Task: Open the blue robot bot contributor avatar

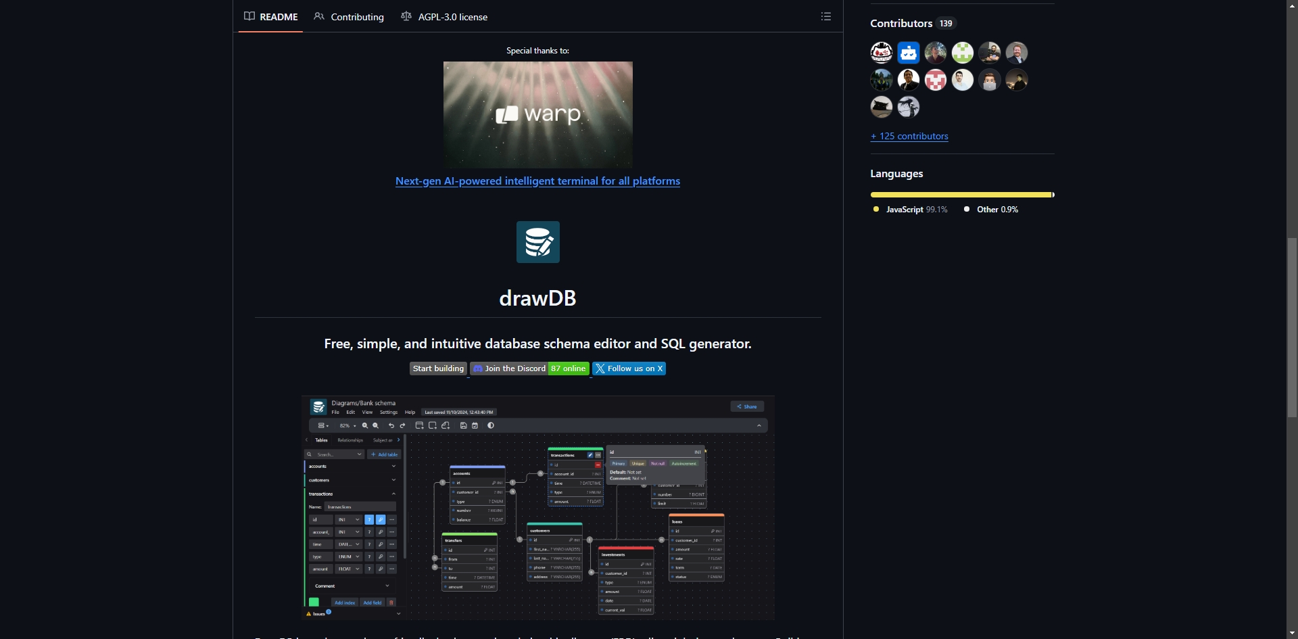Action: [909, 53]
